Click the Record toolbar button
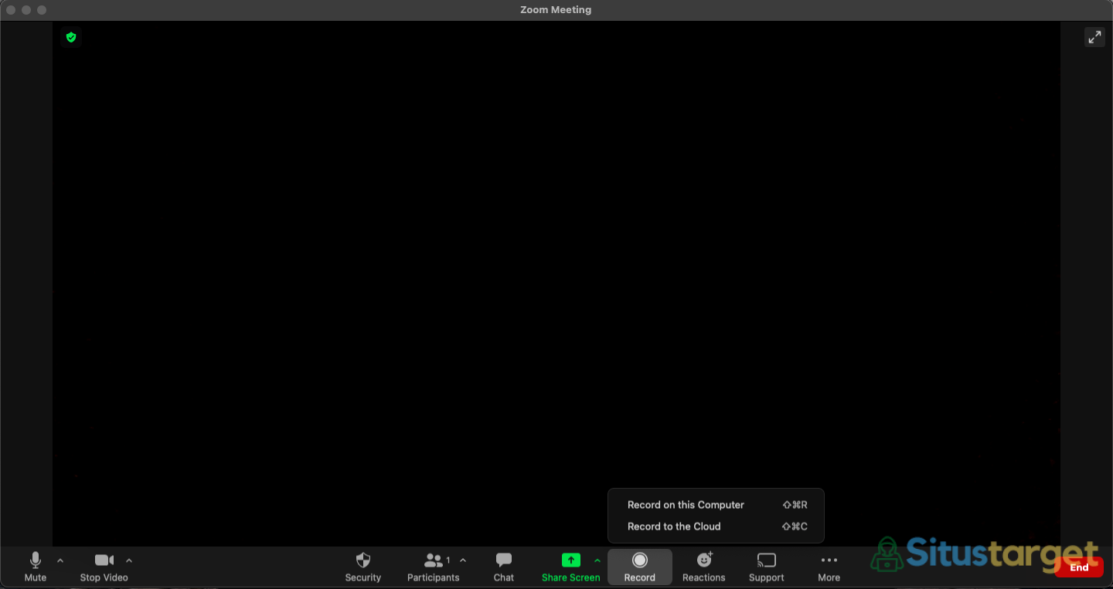Viewport: 1113px width, 589px height. pos(640,567)
